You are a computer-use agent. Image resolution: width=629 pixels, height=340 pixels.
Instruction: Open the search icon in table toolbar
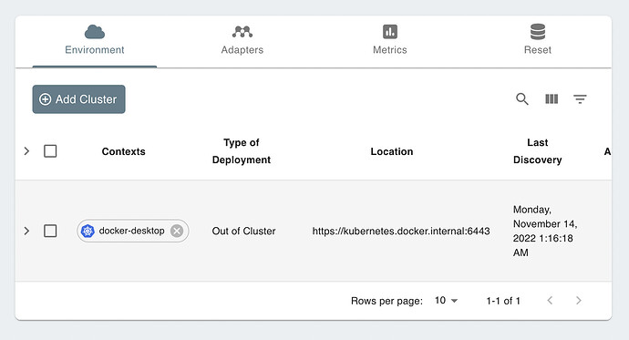[522, 99]
